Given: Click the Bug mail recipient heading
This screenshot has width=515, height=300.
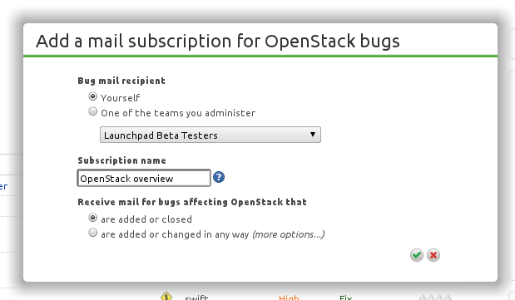Looking at the screenshot, I should pyautogui.click(x=121, y=81).
